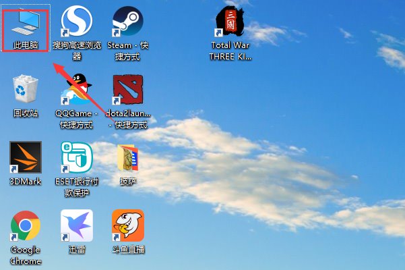Click the Steam shortcut icon
Screen dimensions: 405x270
(128, 21)
